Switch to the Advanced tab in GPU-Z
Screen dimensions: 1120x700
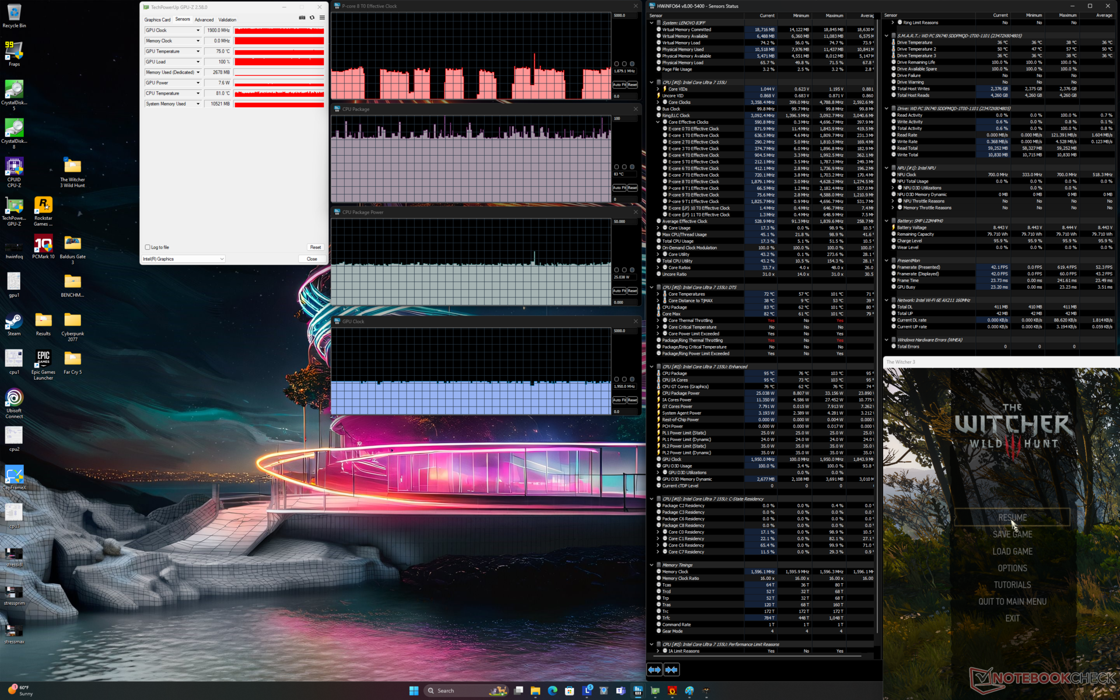coord(204,20)
